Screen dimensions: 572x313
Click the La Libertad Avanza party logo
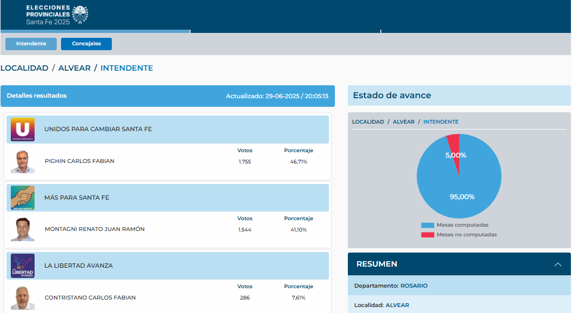pos(23,266)
